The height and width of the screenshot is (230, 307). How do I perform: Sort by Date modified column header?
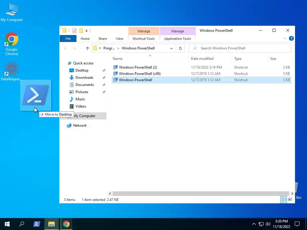coord(202,59)
